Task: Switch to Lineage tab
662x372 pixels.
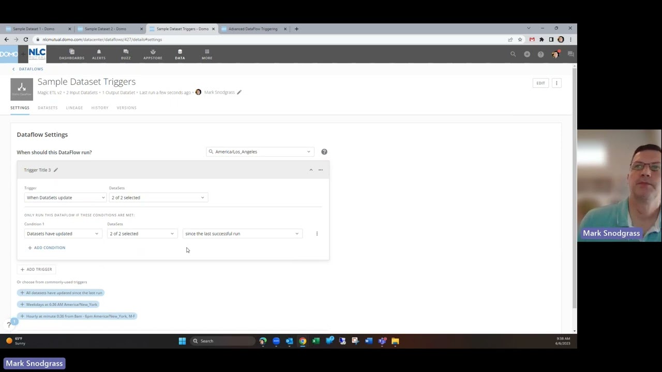Action: 74,108
